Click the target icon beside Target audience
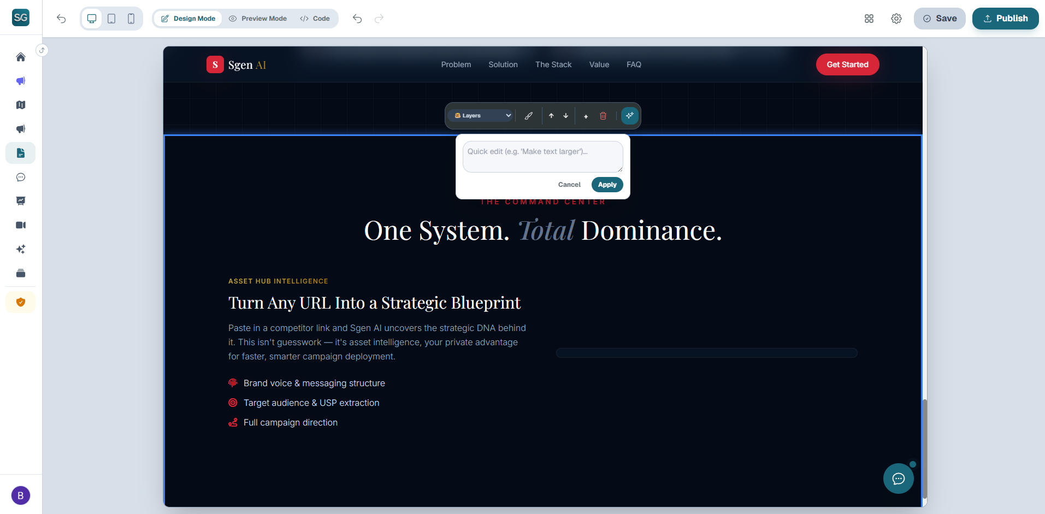Viewport: 1045px width, 514px height. pos(233,403)
